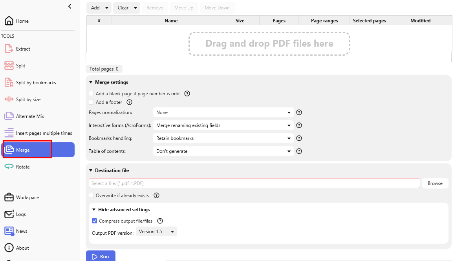Select the Rotate tool
454x261 pixels.
click(x=22, y=167)
